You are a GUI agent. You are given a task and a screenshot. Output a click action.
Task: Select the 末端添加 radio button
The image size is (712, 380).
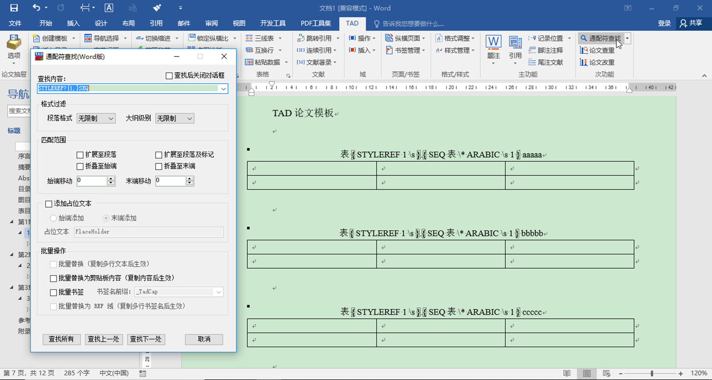coord(106,218)
